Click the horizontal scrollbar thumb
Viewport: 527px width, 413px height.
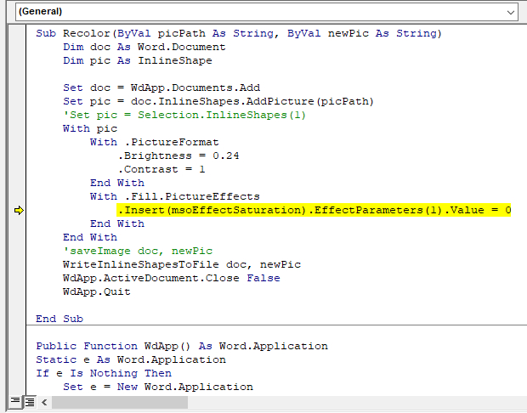pos(120,402)
